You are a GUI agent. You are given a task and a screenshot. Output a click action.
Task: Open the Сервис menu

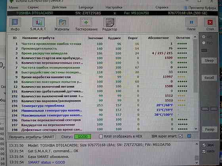pos(33,8)
